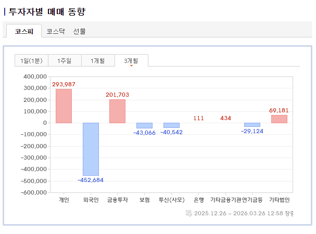The width and height of the screenshot is (316, 234).
Task: Open the 코스닥 tab
Action: (55, 31)
